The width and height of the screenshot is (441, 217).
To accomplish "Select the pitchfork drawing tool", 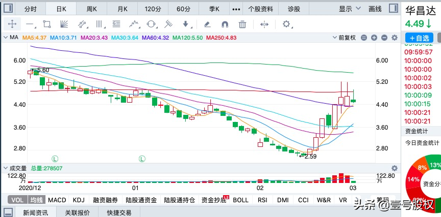I will click(168, 24).
